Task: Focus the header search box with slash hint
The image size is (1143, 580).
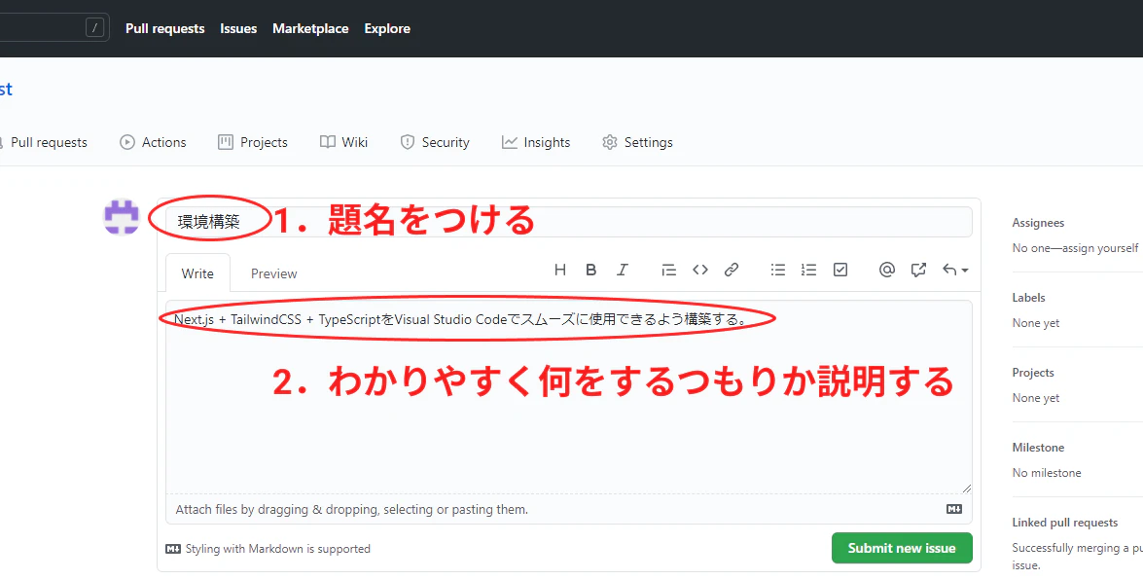Action: coord(54,27)
